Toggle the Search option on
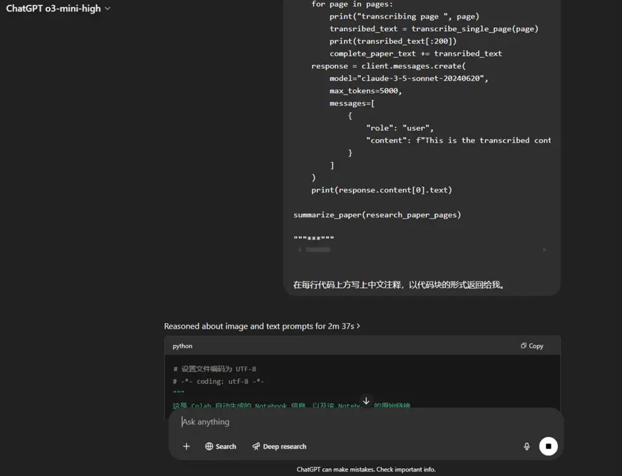This screenshot has width=622, height=476. coord(220,446)
